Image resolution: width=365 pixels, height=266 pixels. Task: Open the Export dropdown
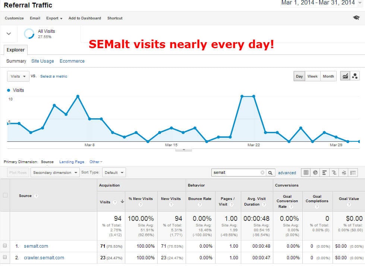[x=54, y=18]
